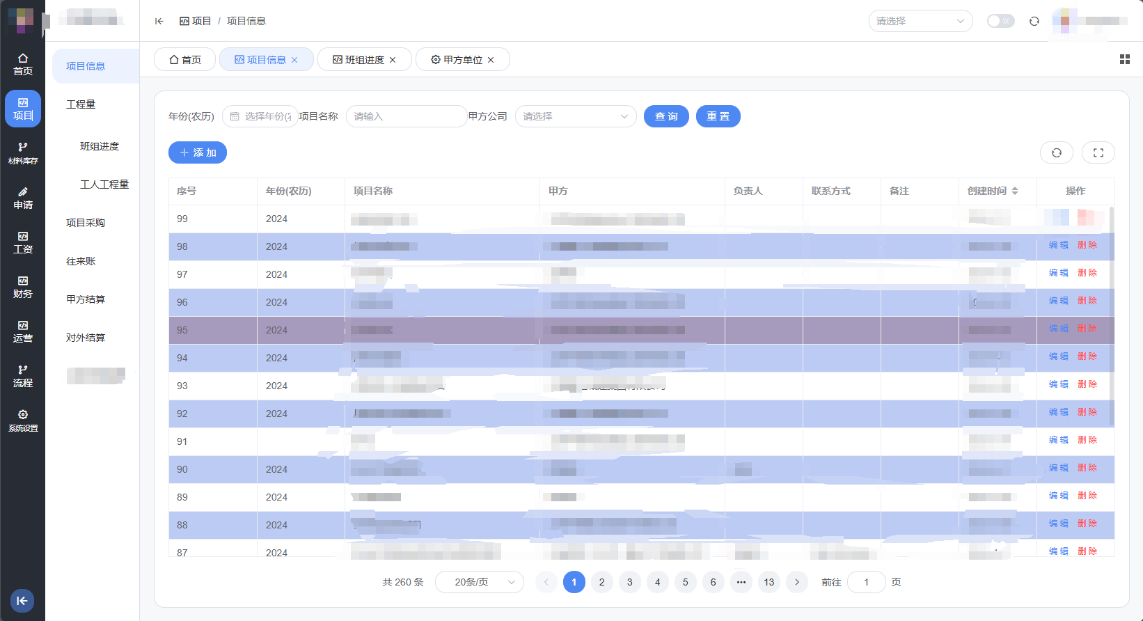Go to page 13
1143x621 pixels.
point(769,582)
